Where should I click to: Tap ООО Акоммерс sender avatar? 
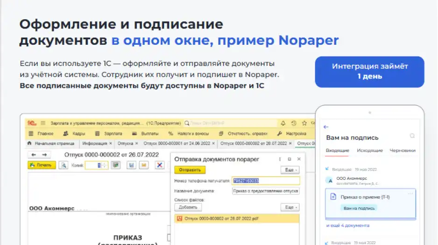click(x=330, y=181)
